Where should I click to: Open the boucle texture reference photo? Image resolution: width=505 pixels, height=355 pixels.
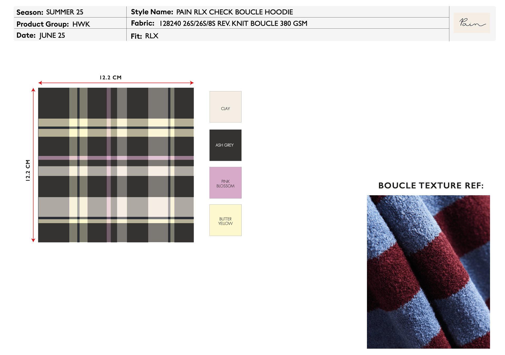(x=428, y=272)
